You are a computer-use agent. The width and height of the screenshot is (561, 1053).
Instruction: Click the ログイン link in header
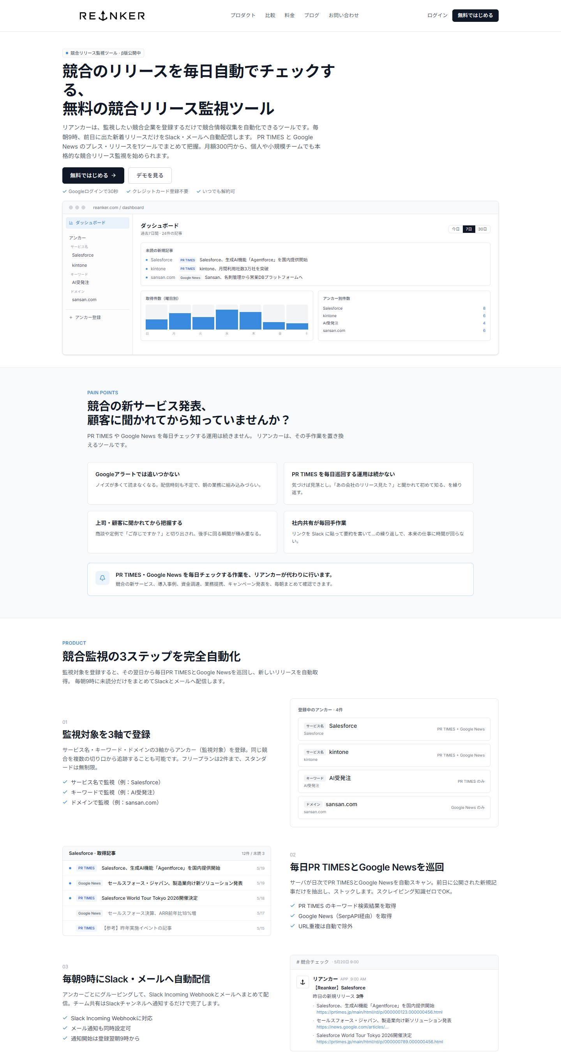[437, 16]
